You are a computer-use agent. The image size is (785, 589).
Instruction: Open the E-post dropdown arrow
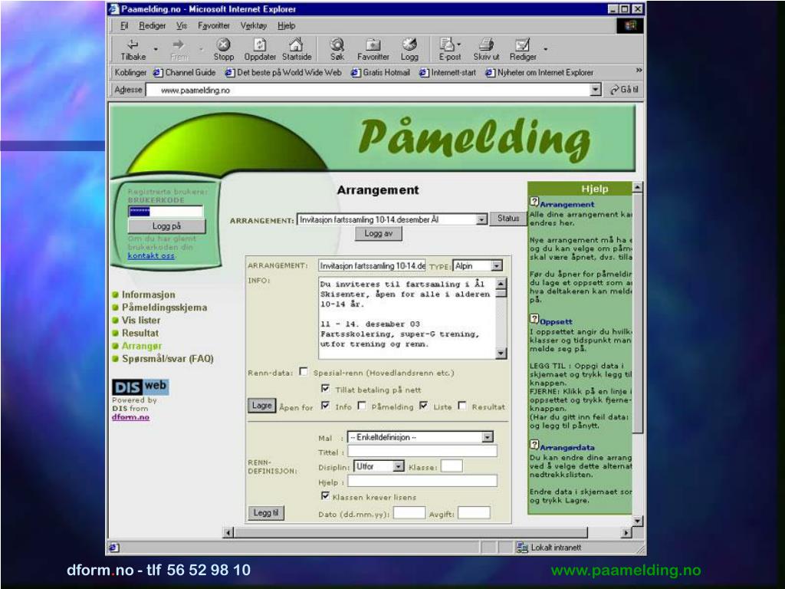(458, 44)
